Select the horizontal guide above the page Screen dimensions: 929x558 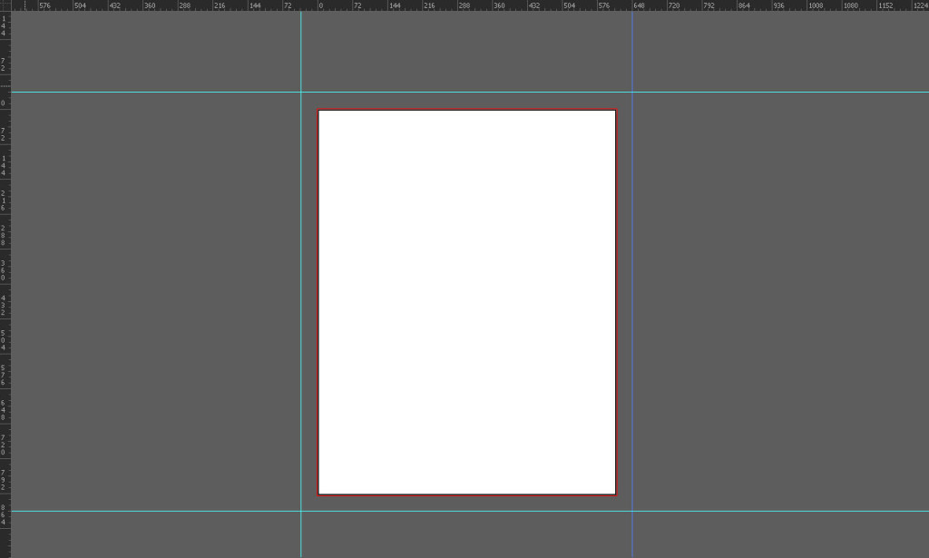coord(470,92)
